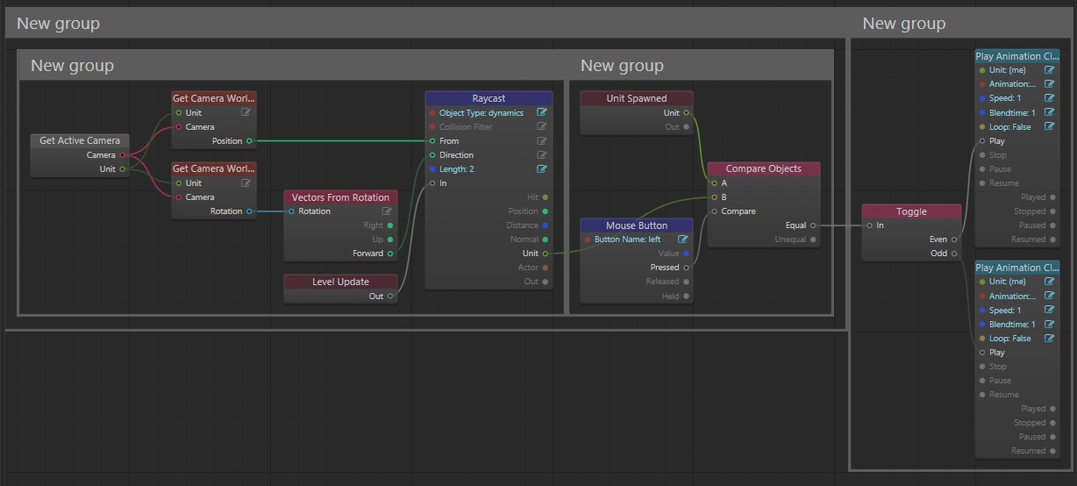Select the Vectors From Rotation node header
The height and width of the screenshot is (486, 1077).
(340, 197)
